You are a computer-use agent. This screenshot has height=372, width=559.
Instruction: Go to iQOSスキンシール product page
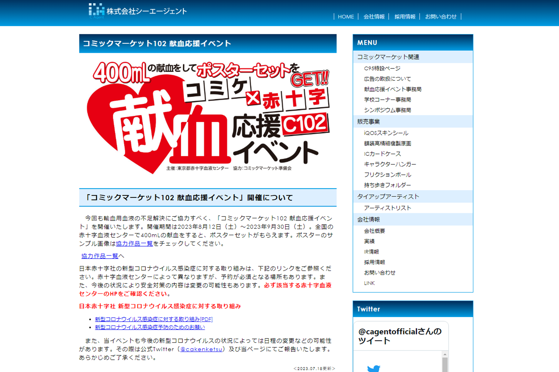coord(386,133)
